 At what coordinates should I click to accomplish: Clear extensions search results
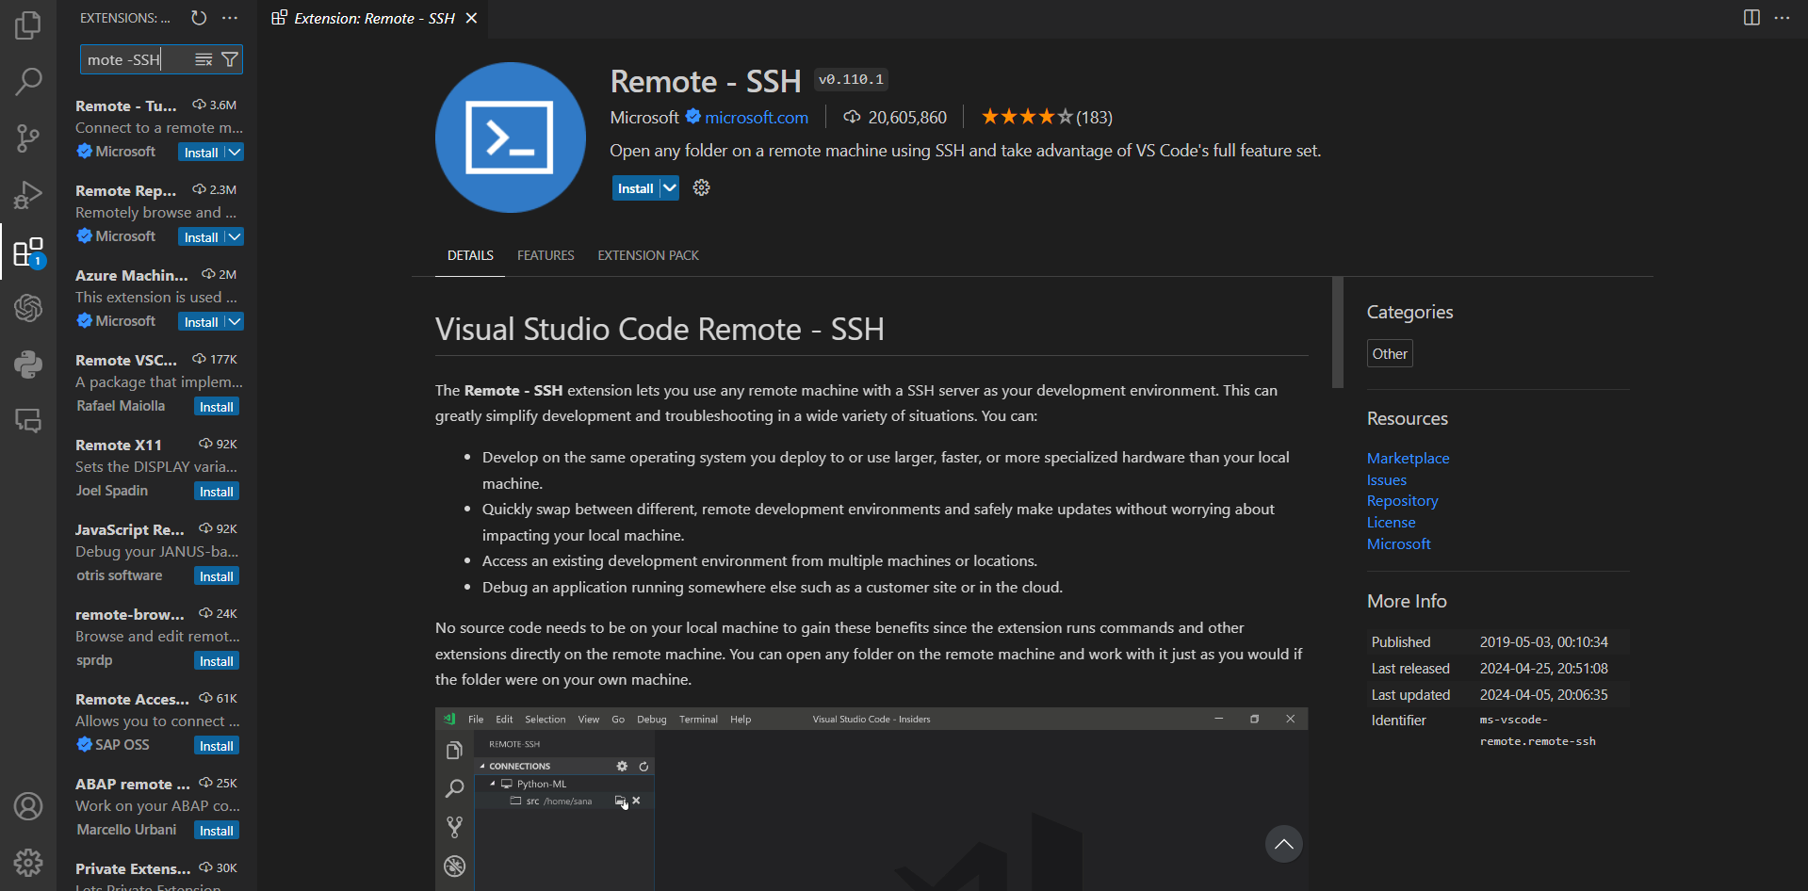coord(204,59)
